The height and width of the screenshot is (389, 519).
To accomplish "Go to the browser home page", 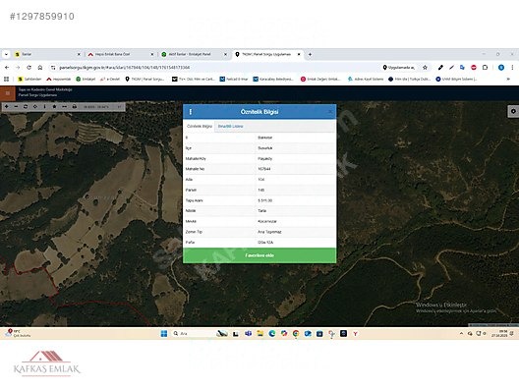I will click(40, 68).
